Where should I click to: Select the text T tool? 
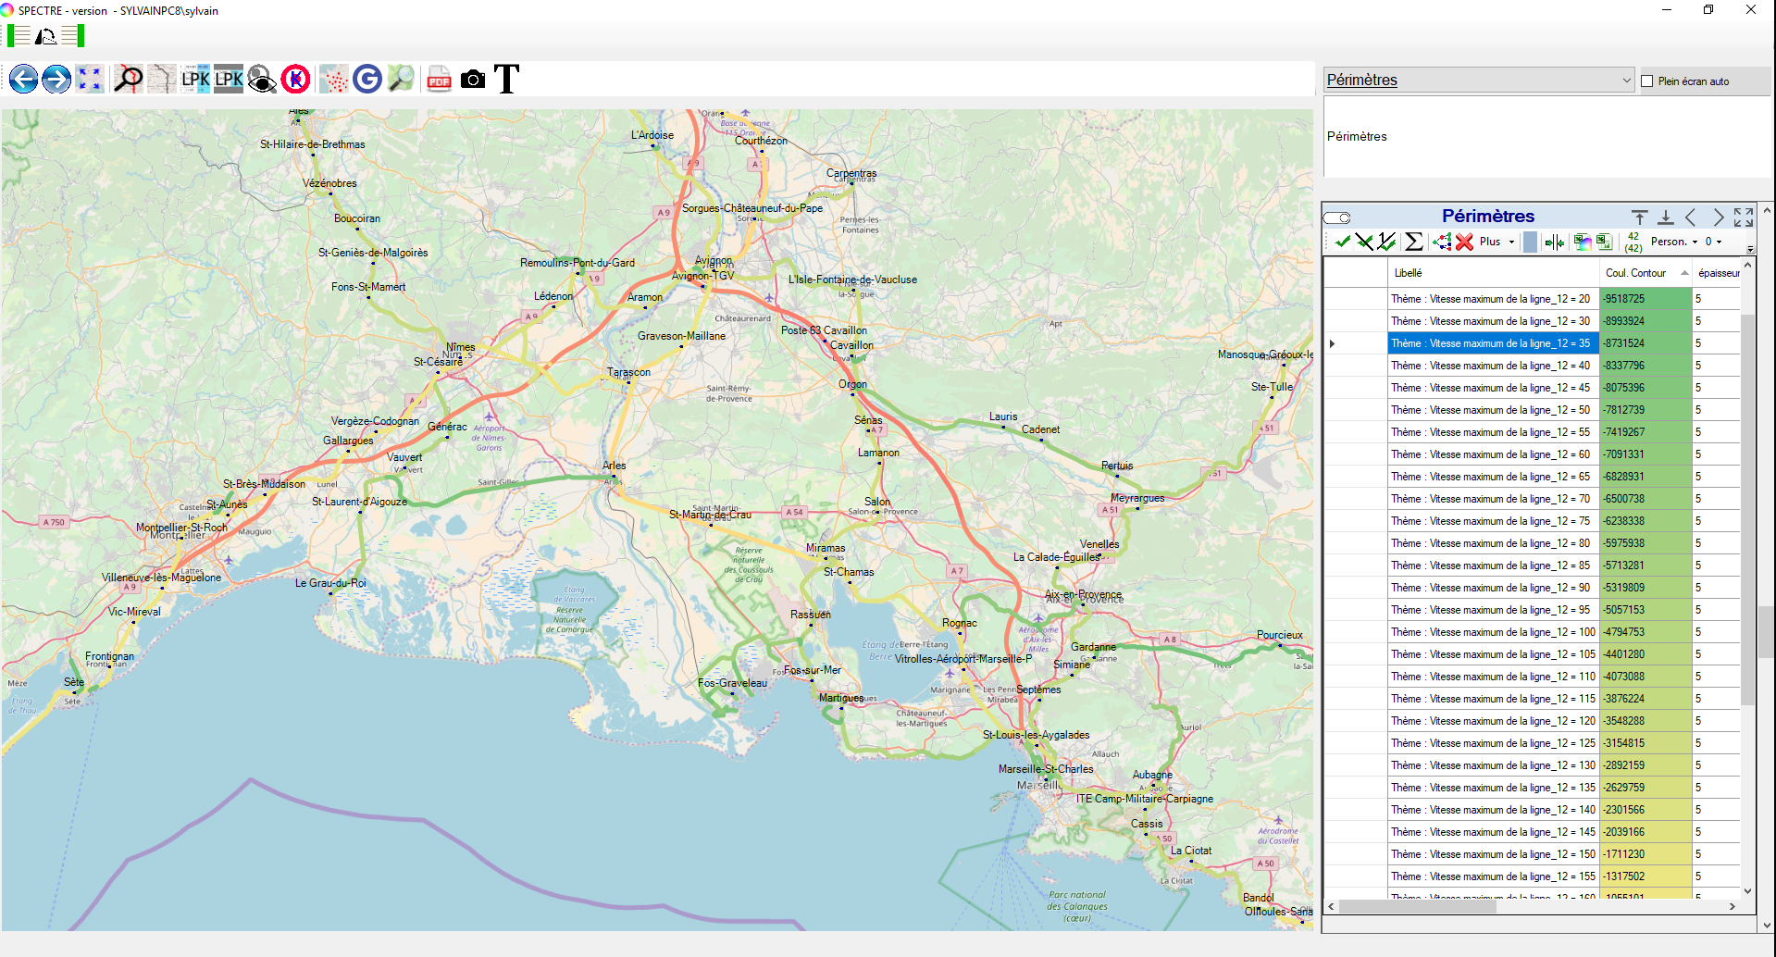(x=506, y=80)
